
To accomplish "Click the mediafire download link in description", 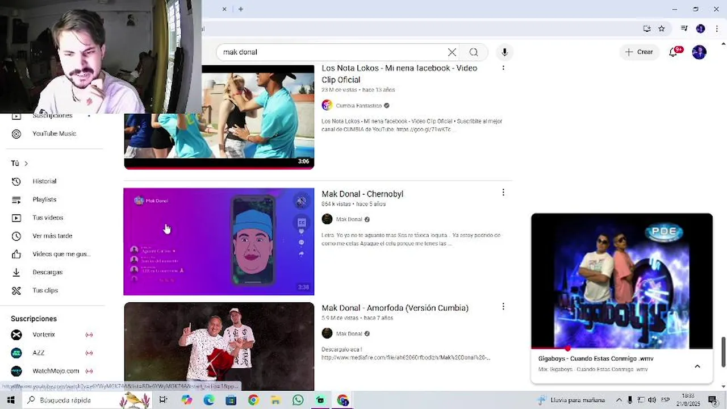I will [406, 357].
